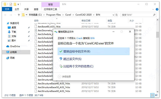Image resolution: width=161 pixels, height=99 pixels.
Task: Open the address bar history dropdown
Action: (113, 15)
